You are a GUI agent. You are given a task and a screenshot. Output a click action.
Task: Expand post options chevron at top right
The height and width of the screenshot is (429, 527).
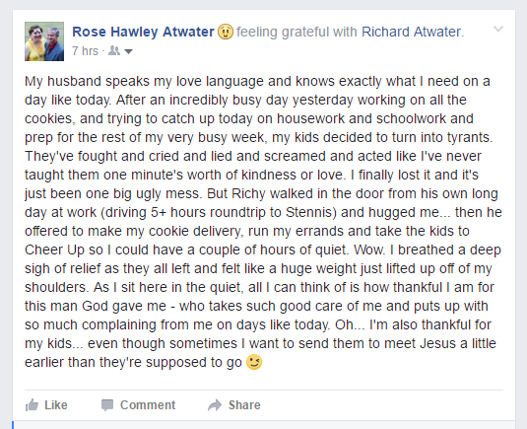coord(498,30)
